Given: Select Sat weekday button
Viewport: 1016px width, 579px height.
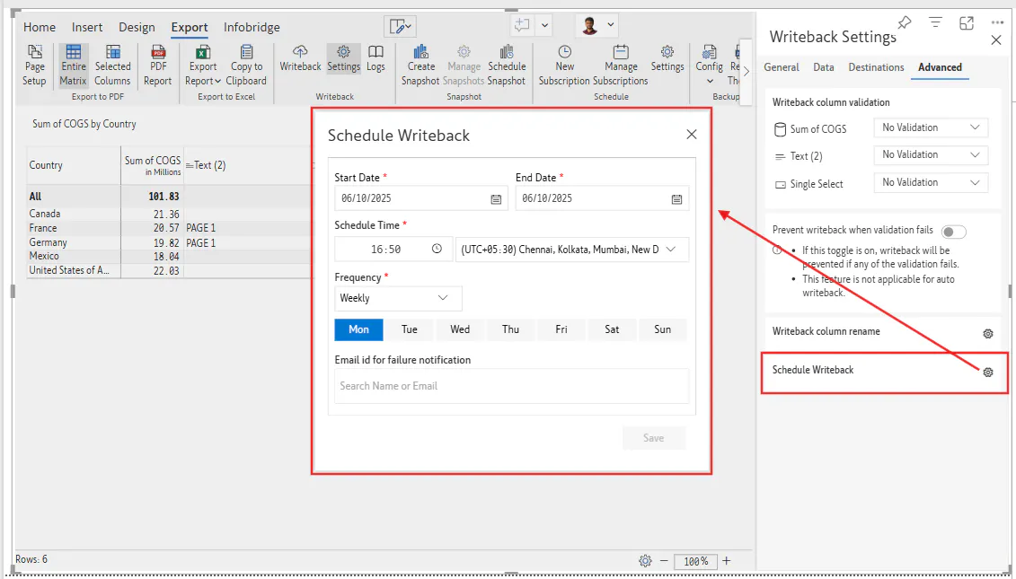Looking at the screenshot, I should (612, 329).
